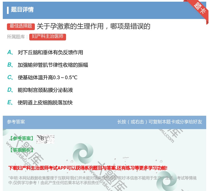Click the 长按（或右击）可复制本题卡 hint text
The width and height of the screenshot is (209, 191).
click(x=160, y=122)
